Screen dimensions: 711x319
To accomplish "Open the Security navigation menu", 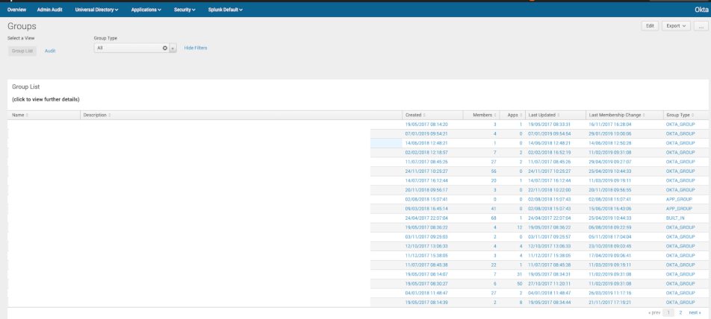I will tap(184, 9).
